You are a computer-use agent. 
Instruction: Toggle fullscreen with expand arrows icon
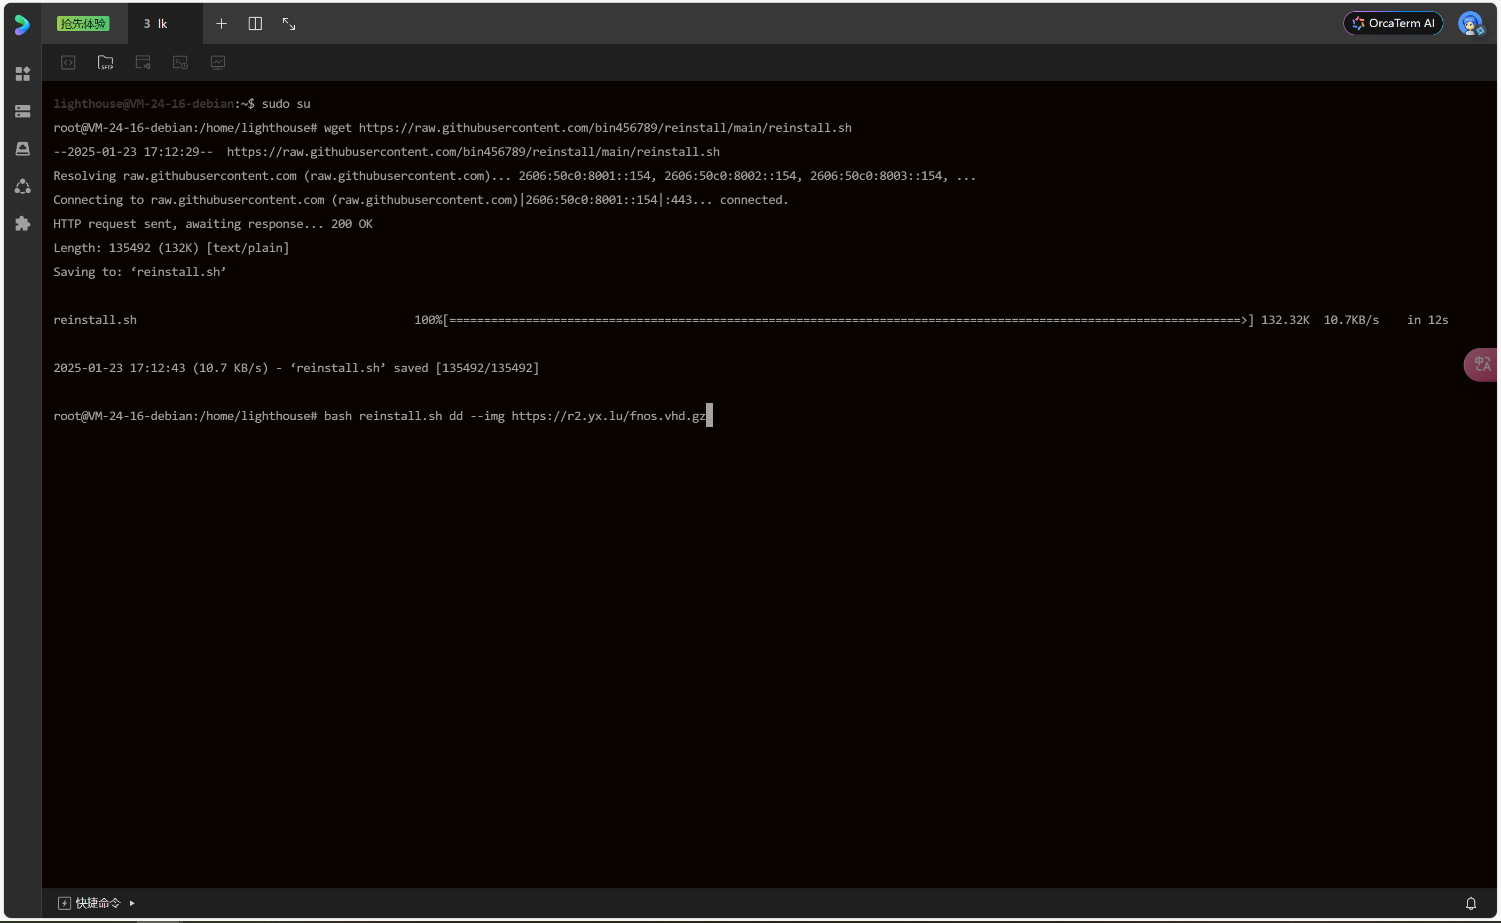point(289,24)
